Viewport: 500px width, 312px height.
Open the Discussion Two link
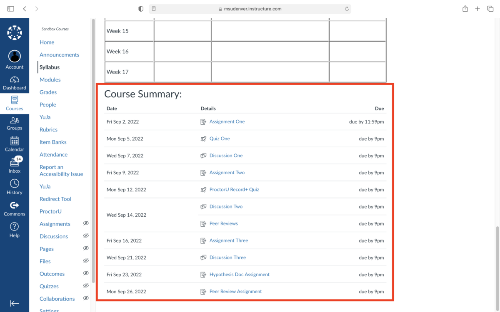(226, 206)
